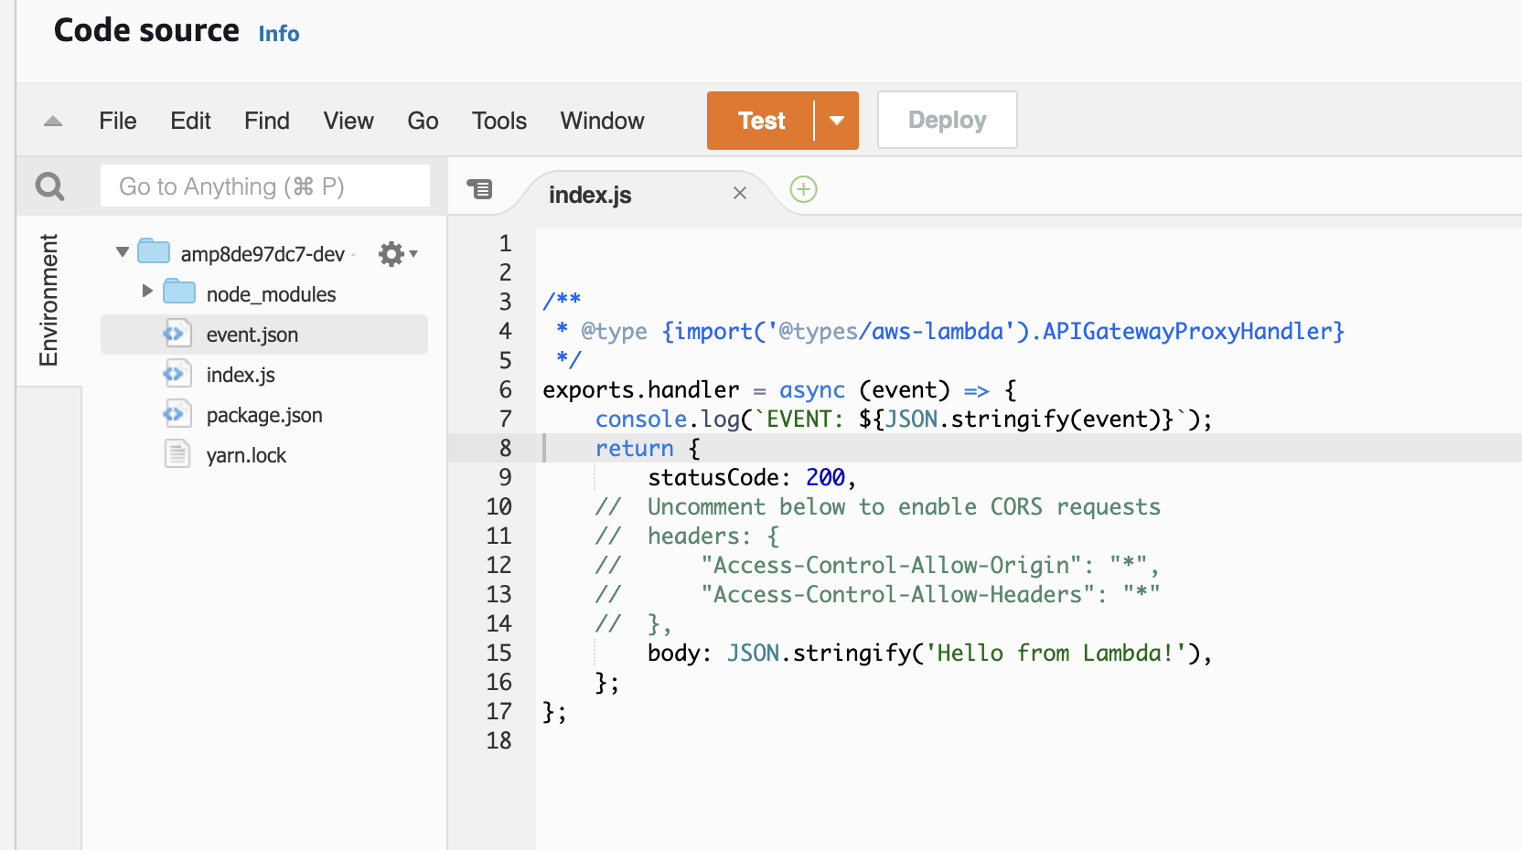1522x850 pixels.
Task: Open the View menu
Action: pos(348,121)
